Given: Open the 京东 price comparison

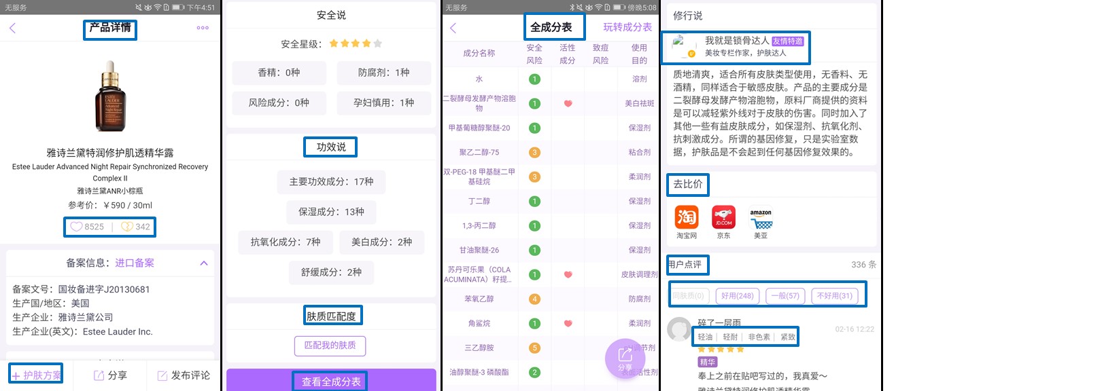Looking at the screenshot, I should tap(724, 223).
